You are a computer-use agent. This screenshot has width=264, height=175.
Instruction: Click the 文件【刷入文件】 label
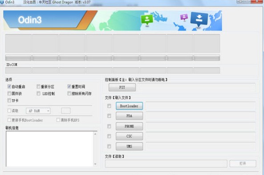[x=118, y=98]
